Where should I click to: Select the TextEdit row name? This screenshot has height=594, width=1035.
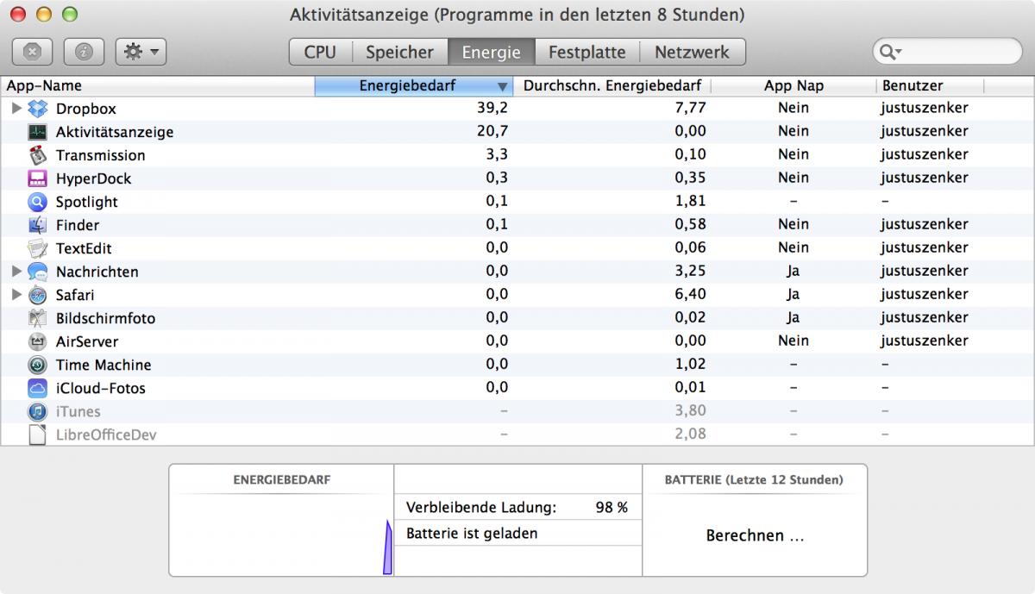click(x=84, y=248)
